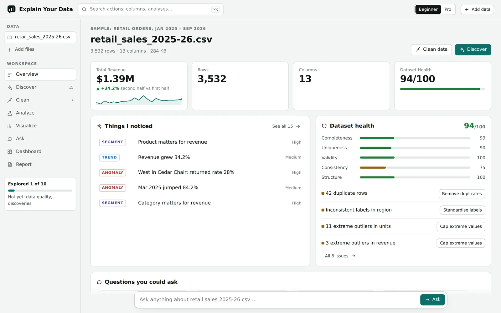Select the retail_sales_2025-26.csv file entry
501x313 pixels.
[40, 37]
